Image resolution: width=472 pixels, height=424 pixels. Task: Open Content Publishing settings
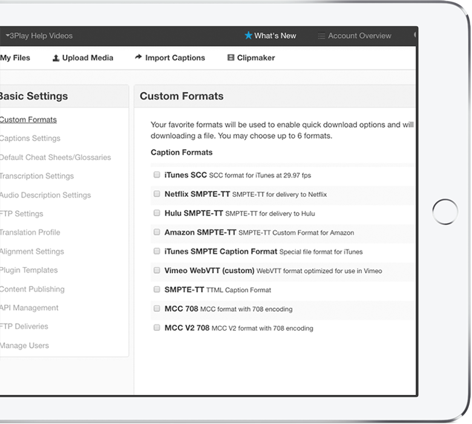click(x=32, y=290)
